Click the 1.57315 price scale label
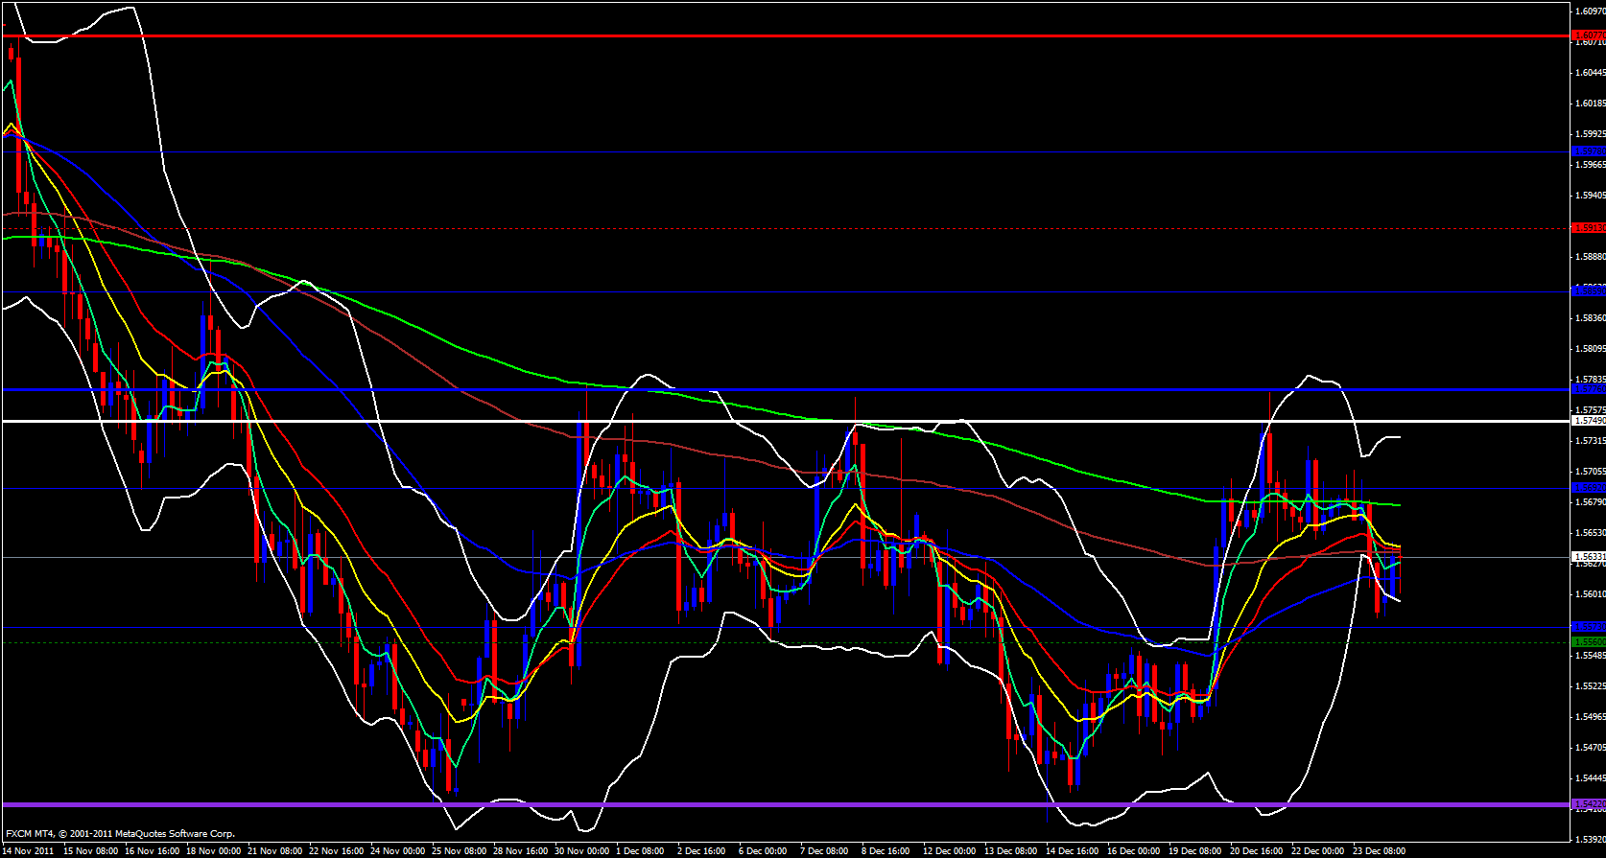The height and width of the screenshot is (858, 1606). [x=1590, y=441]
